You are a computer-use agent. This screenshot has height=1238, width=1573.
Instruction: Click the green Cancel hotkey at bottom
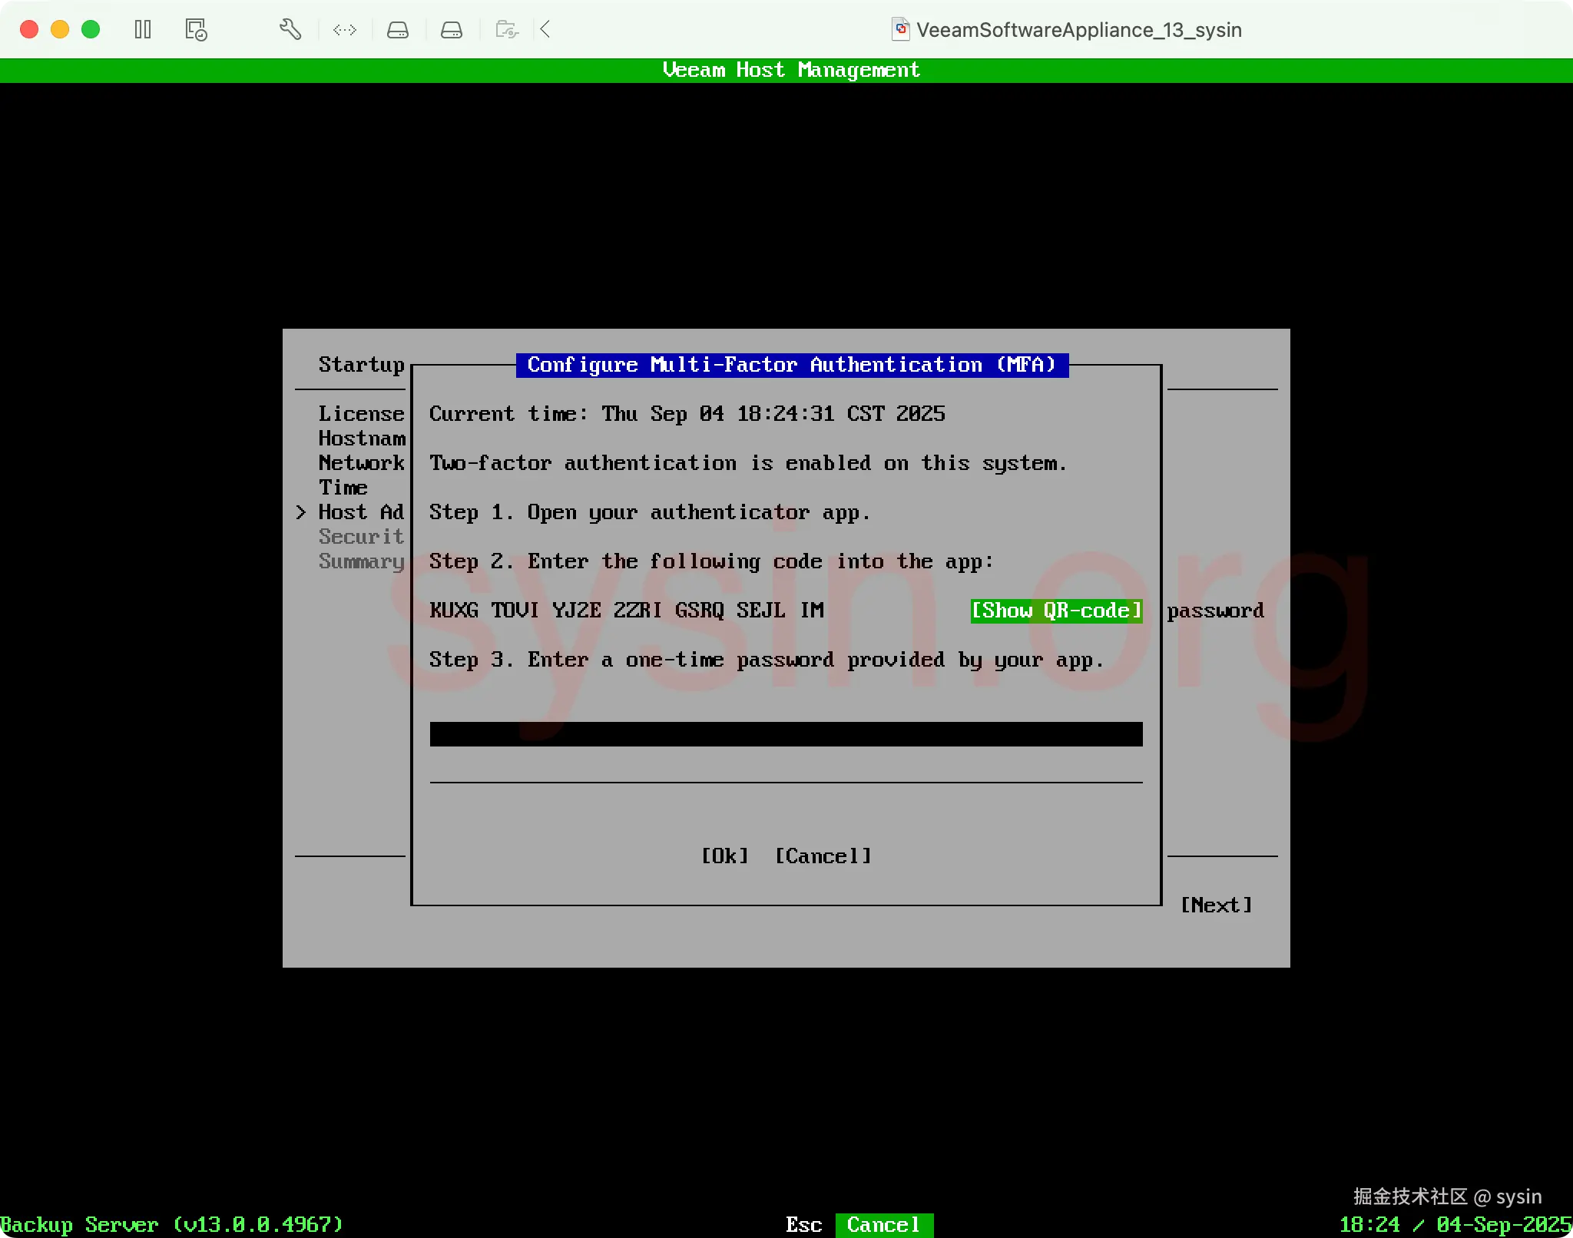pyautogui.click(x=883, y=1224)
